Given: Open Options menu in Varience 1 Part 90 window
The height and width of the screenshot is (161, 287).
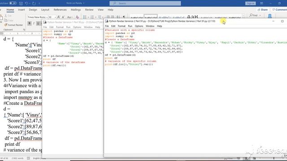Looking at the screenshot, I should (x=77, y=27).
